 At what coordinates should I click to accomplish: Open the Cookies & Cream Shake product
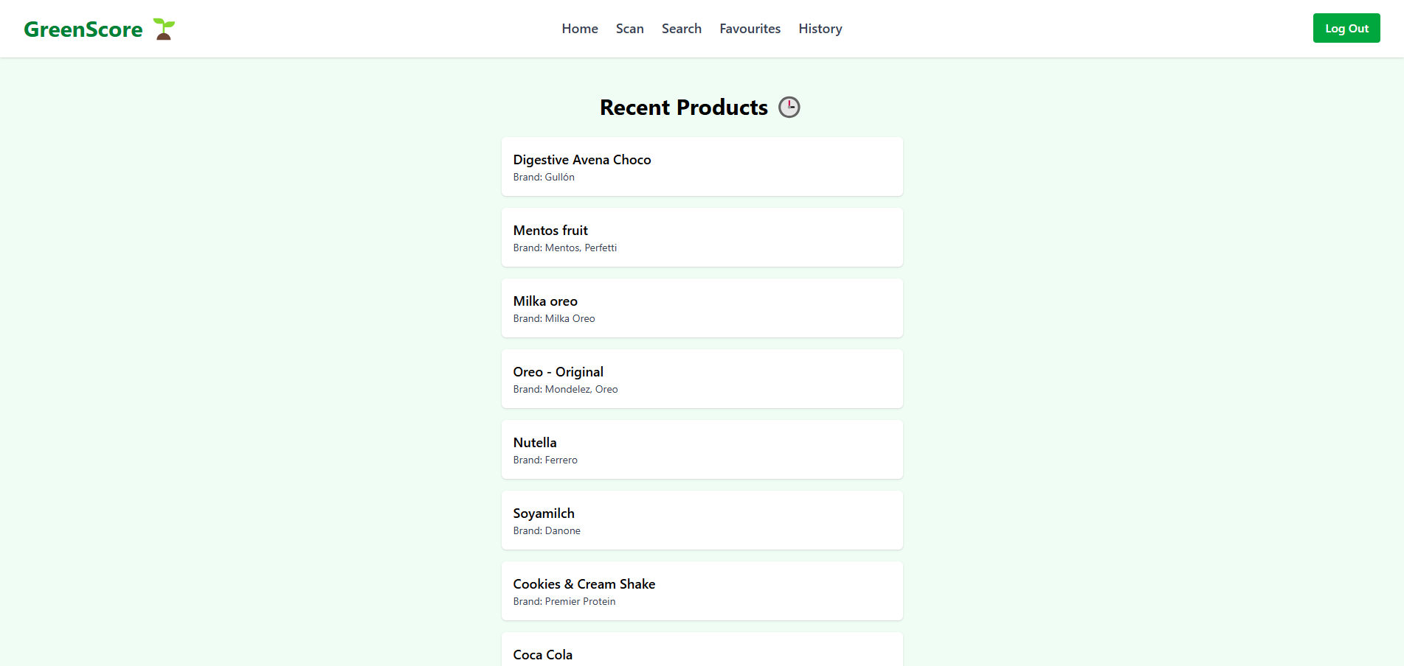702,591
